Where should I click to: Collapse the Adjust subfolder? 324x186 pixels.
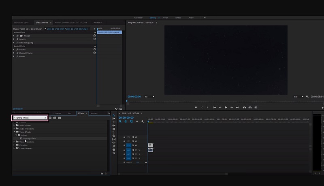tap(16, 135)
